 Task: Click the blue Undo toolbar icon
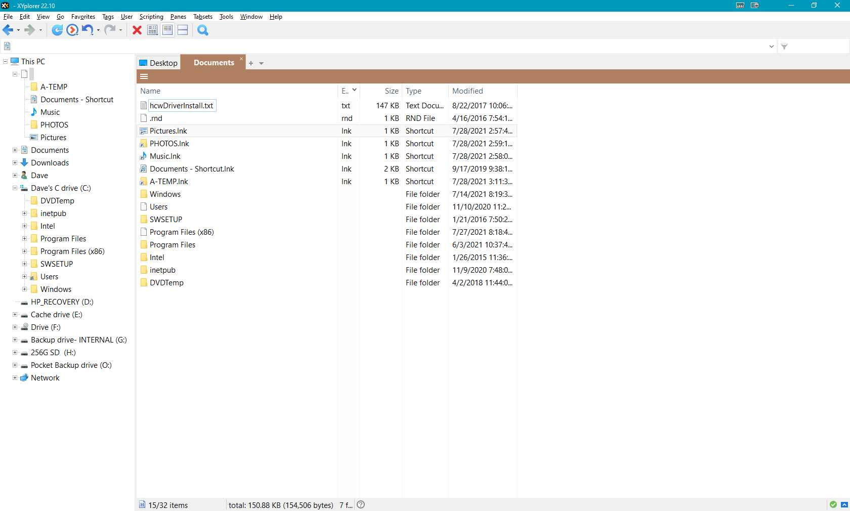[x=88, y=30]
